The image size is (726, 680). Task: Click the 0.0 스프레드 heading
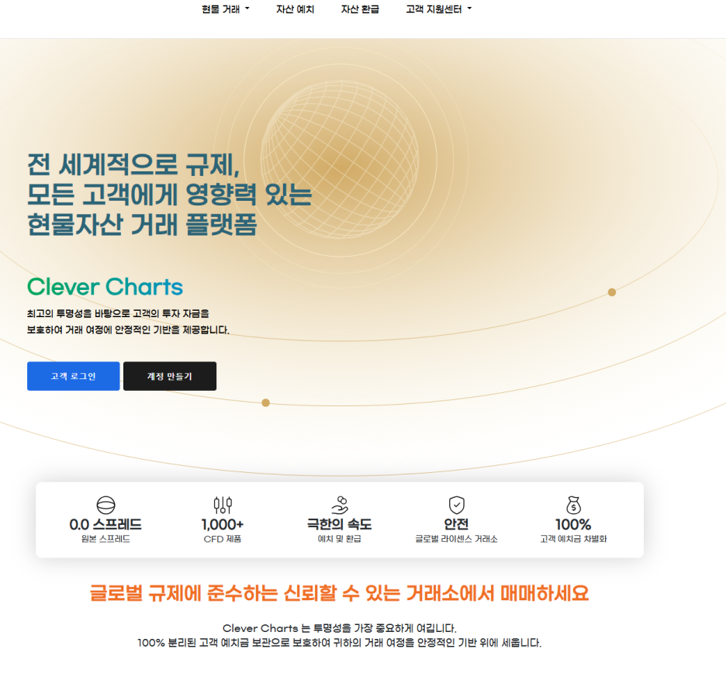point(105,524)
